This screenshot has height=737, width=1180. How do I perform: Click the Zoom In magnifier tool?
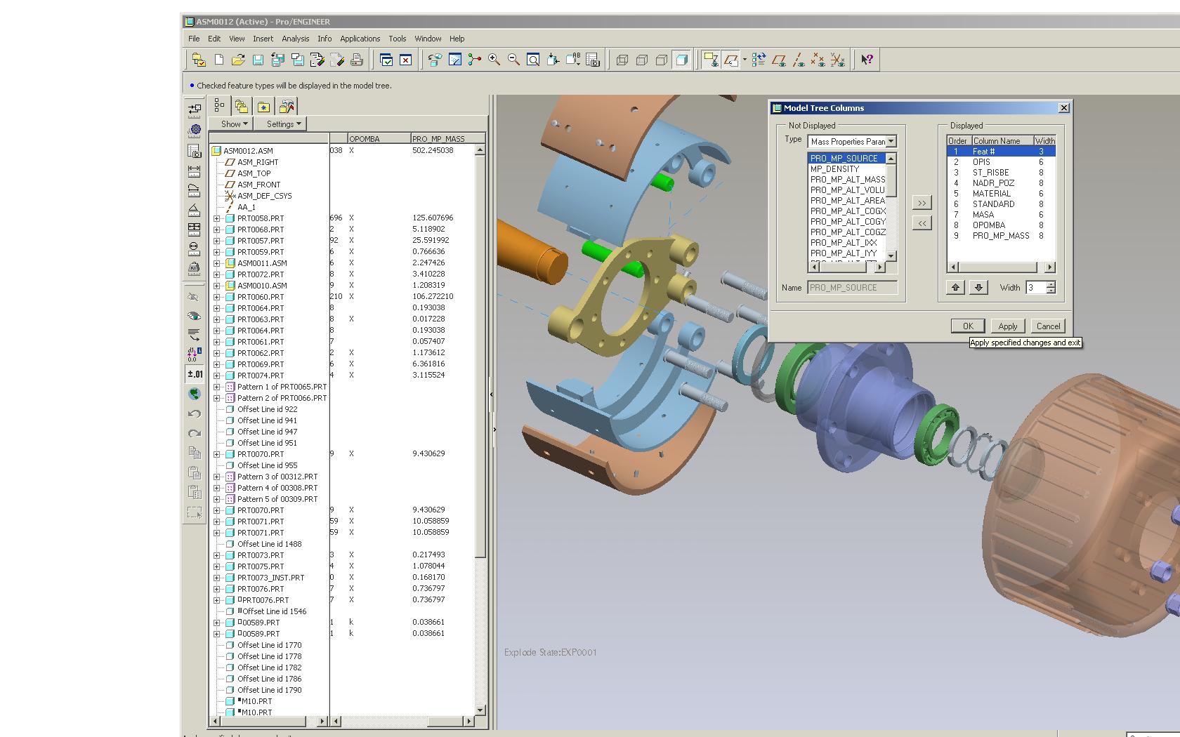pos(494,60)
